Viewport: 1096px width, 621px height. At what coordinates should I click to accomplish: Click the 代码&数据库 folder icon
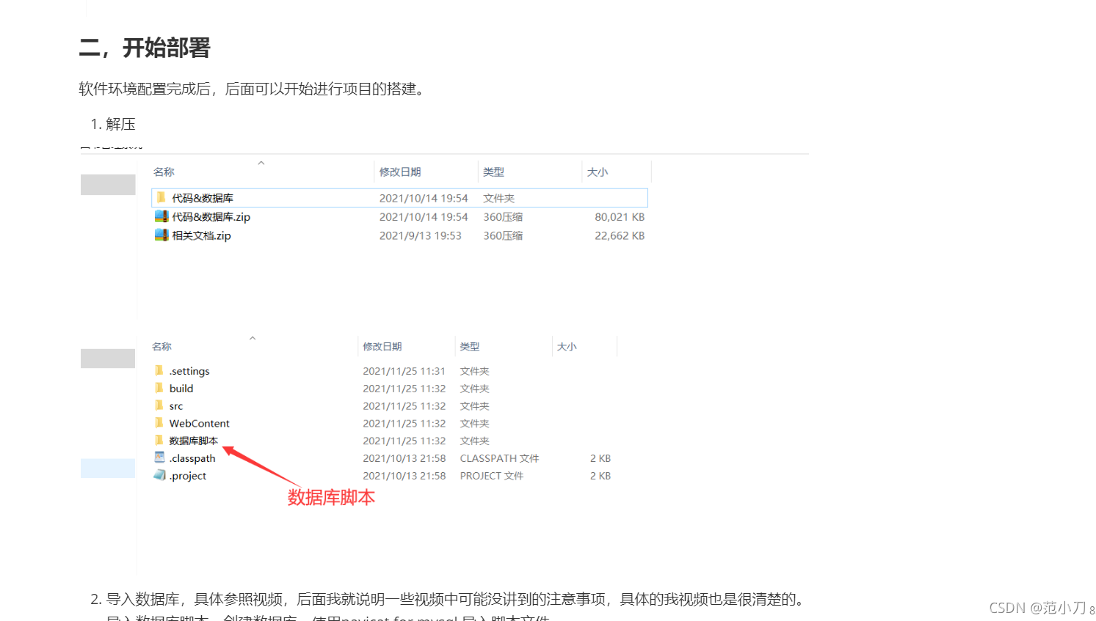click(161, 197)
